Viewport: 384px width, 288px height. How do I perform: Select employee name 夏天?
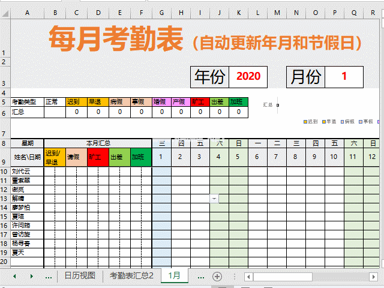tap(27, 253)
